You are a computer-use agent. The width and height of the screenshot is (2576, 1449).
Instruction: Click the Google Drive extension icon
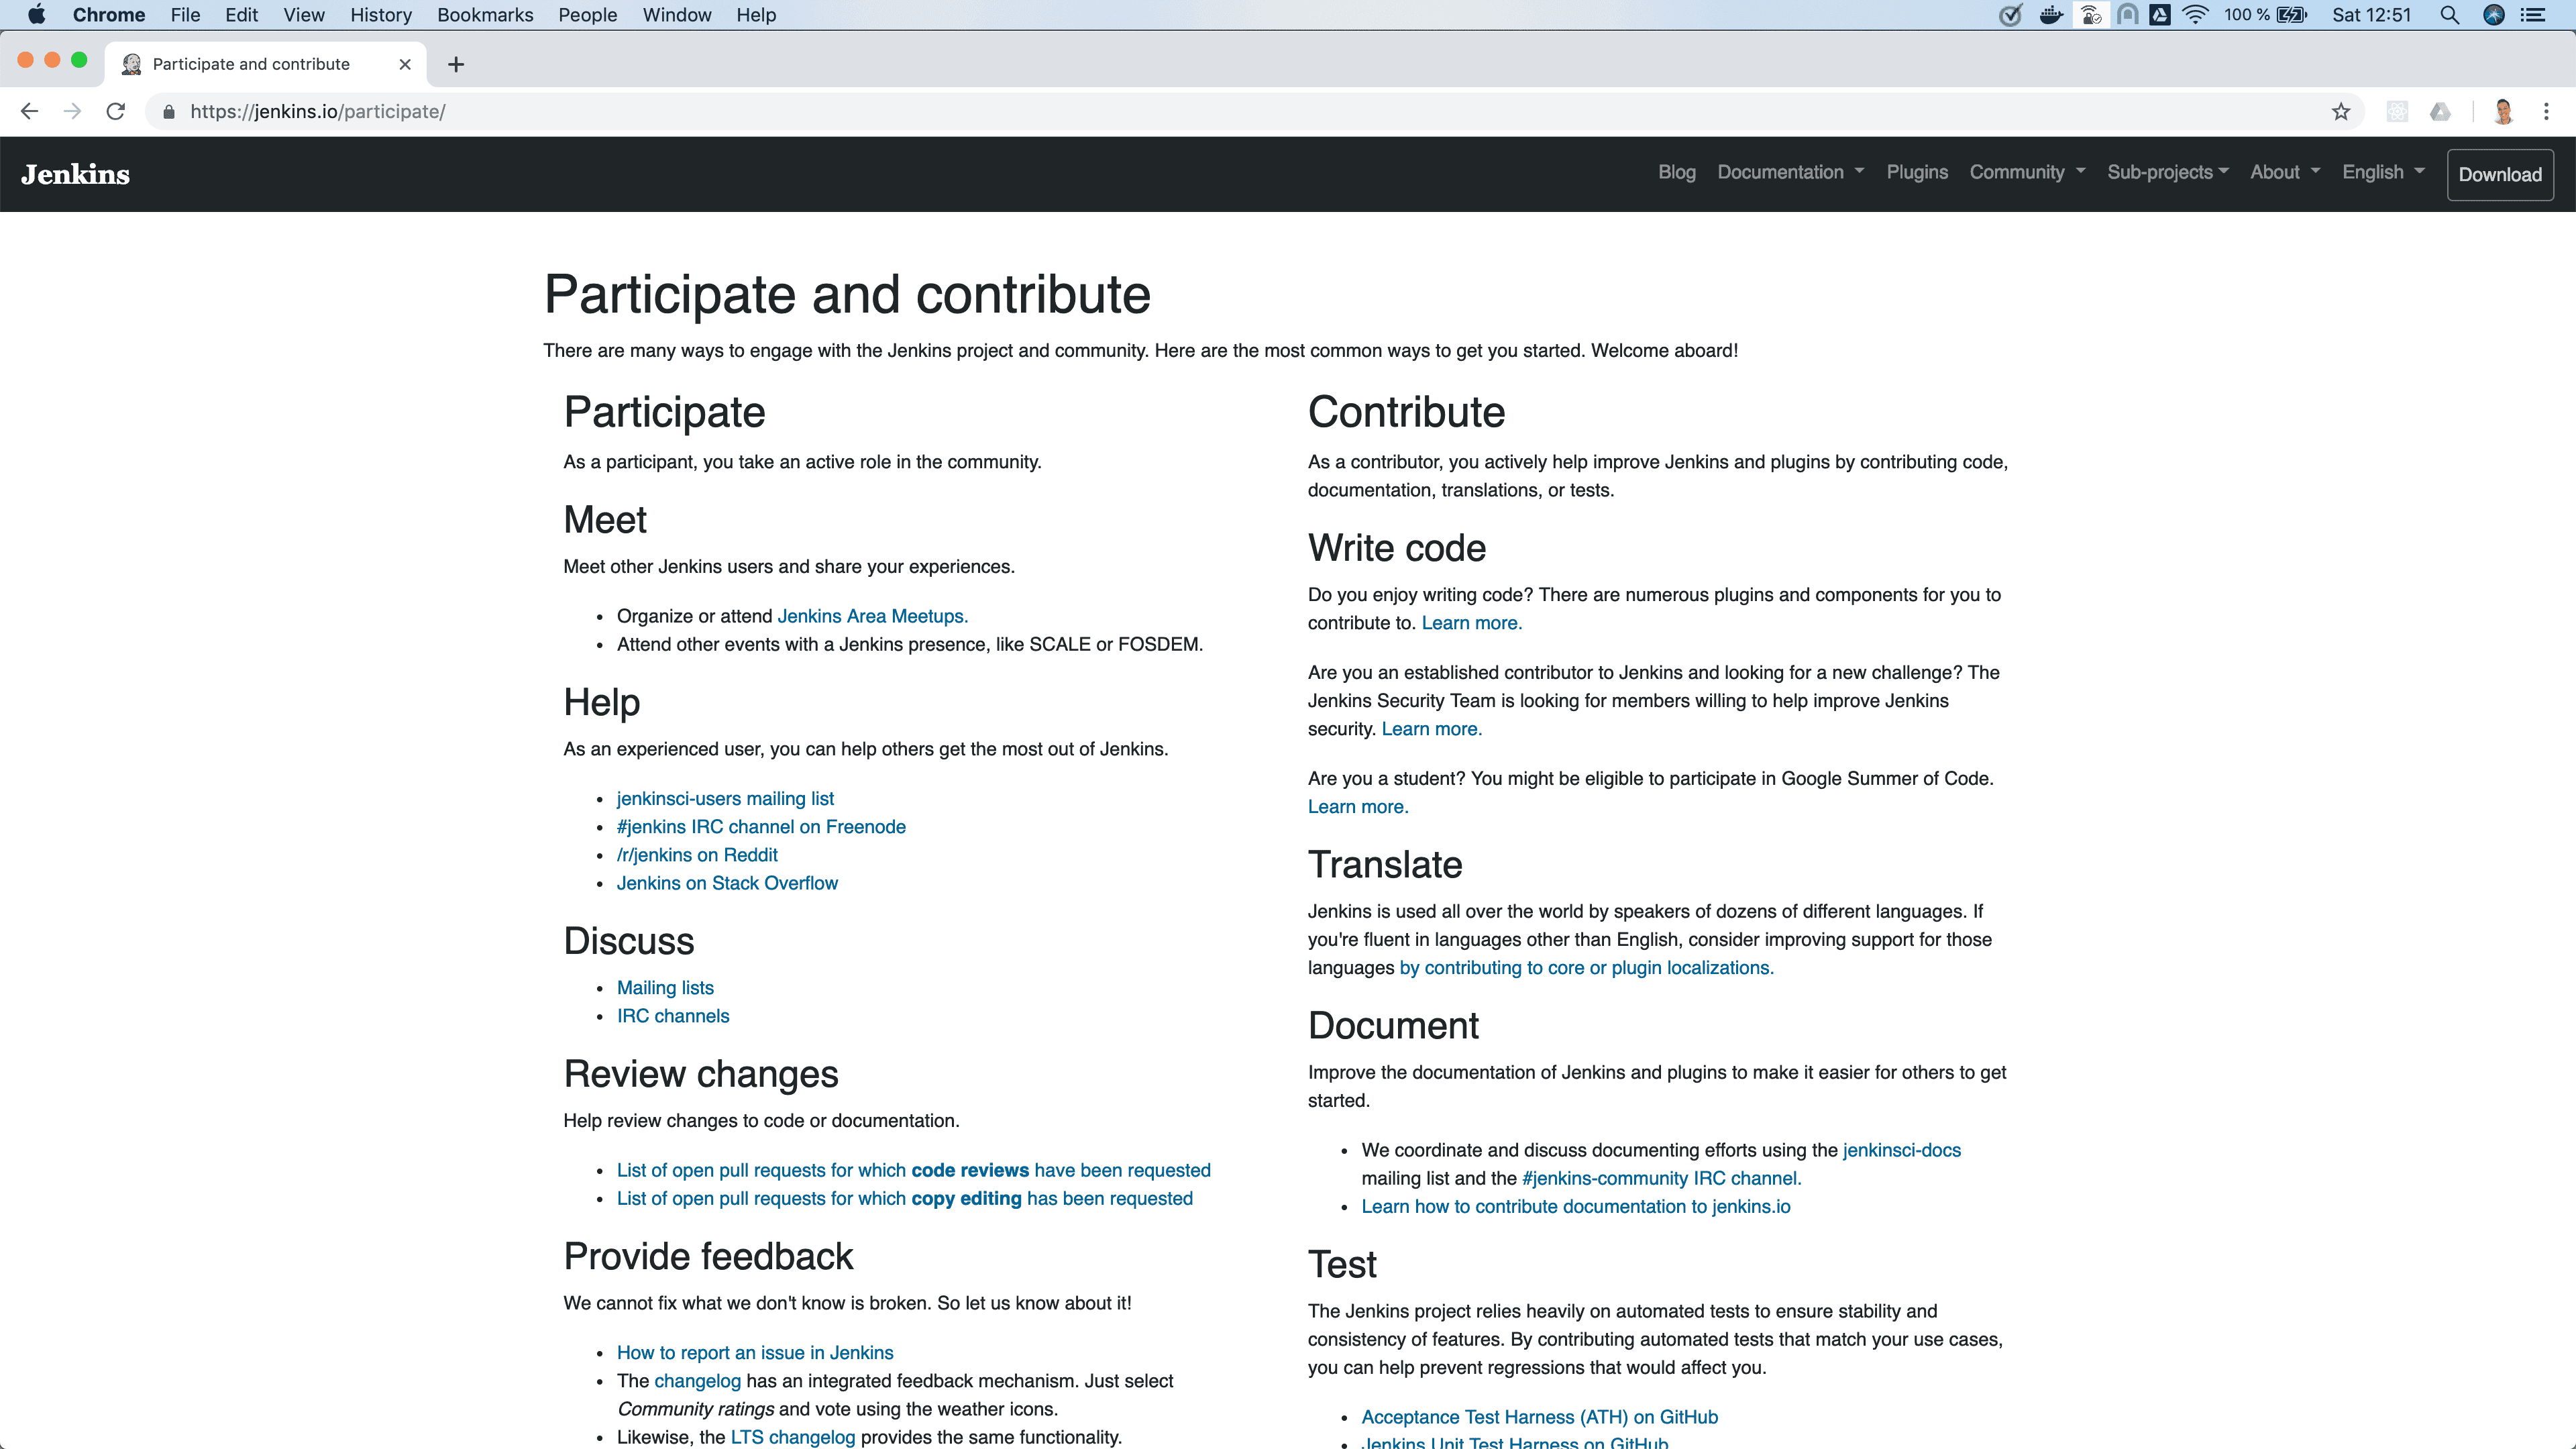[2440, 111]
